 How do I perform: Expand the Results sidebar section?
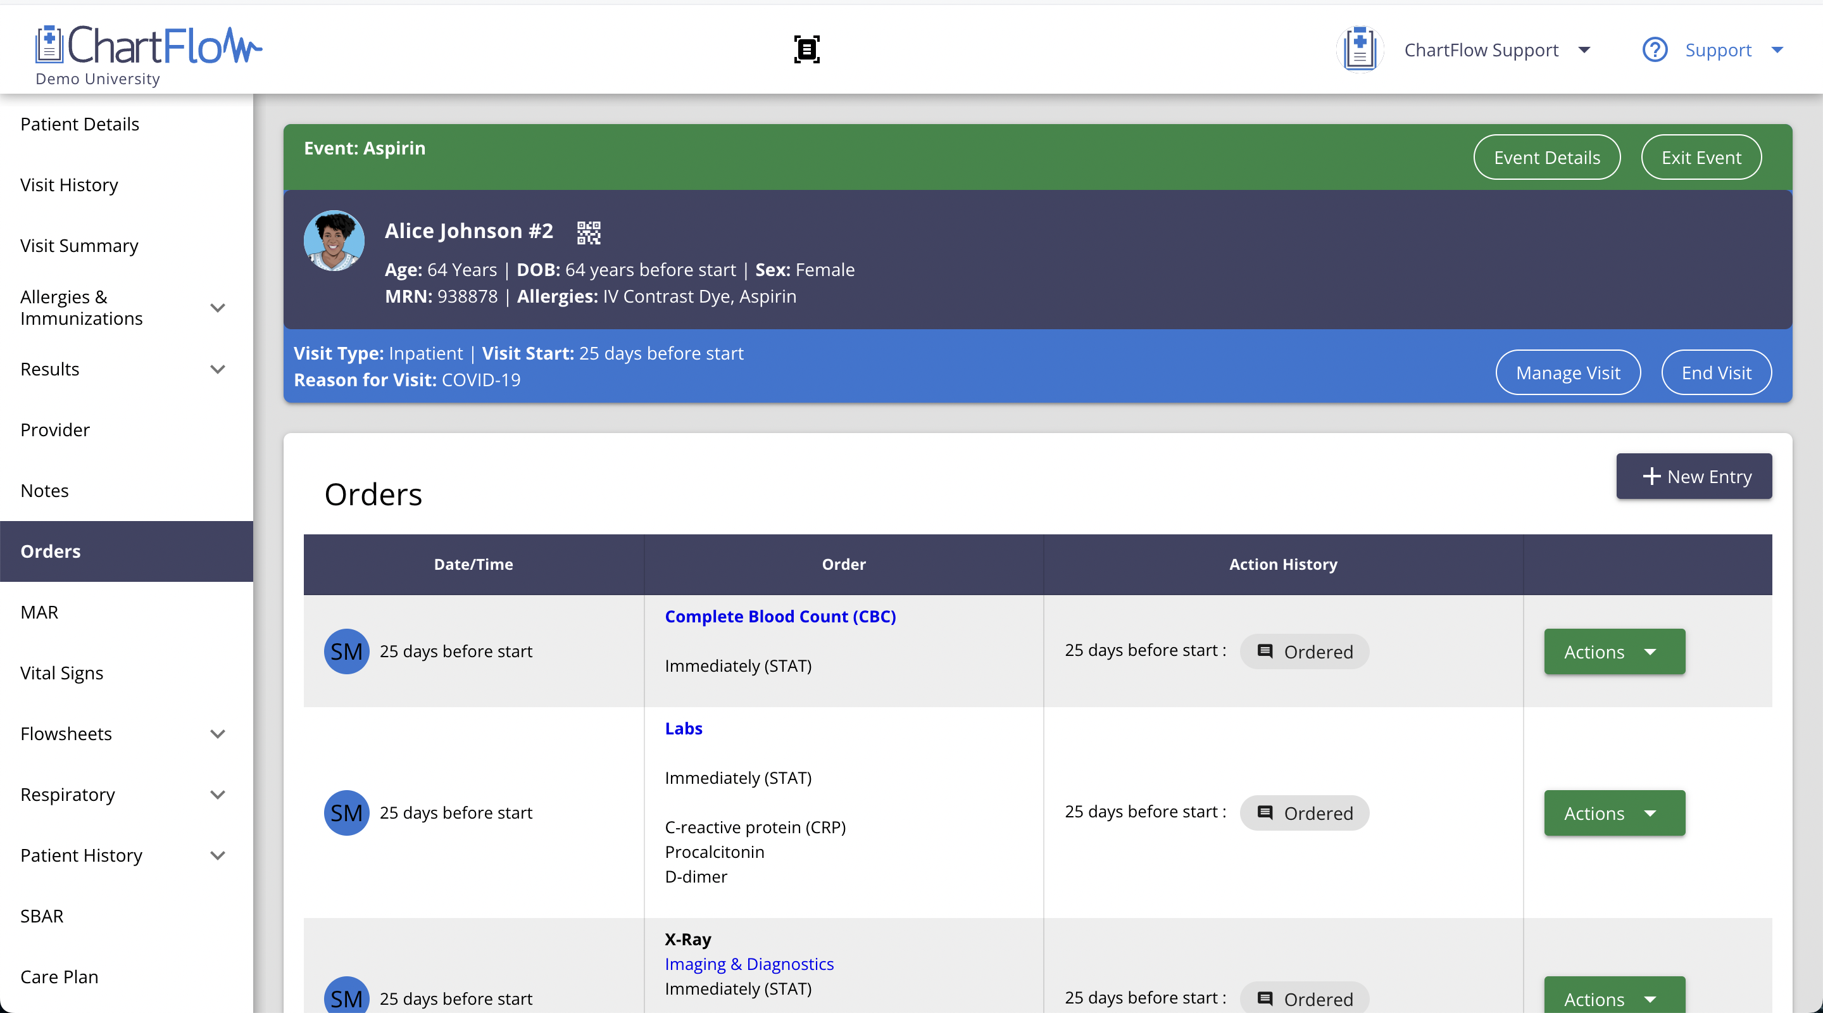point(217,370)
